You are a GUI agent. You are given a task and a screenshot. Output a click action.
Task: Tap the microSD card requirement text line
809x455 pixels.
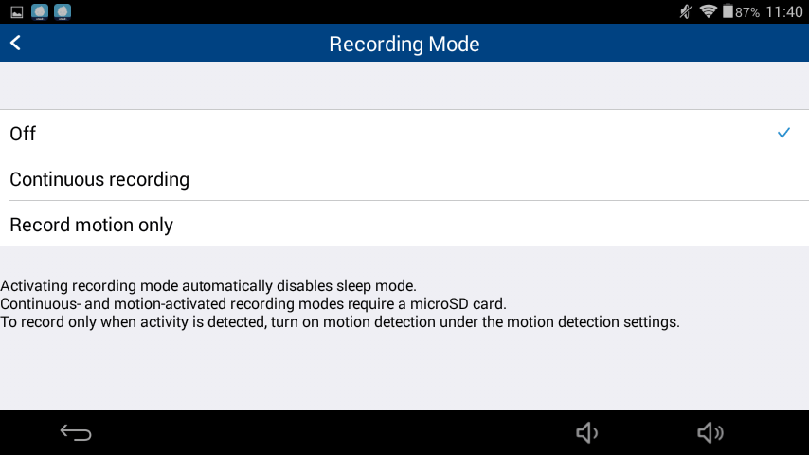pyautogui.click(x=253, y=303)
